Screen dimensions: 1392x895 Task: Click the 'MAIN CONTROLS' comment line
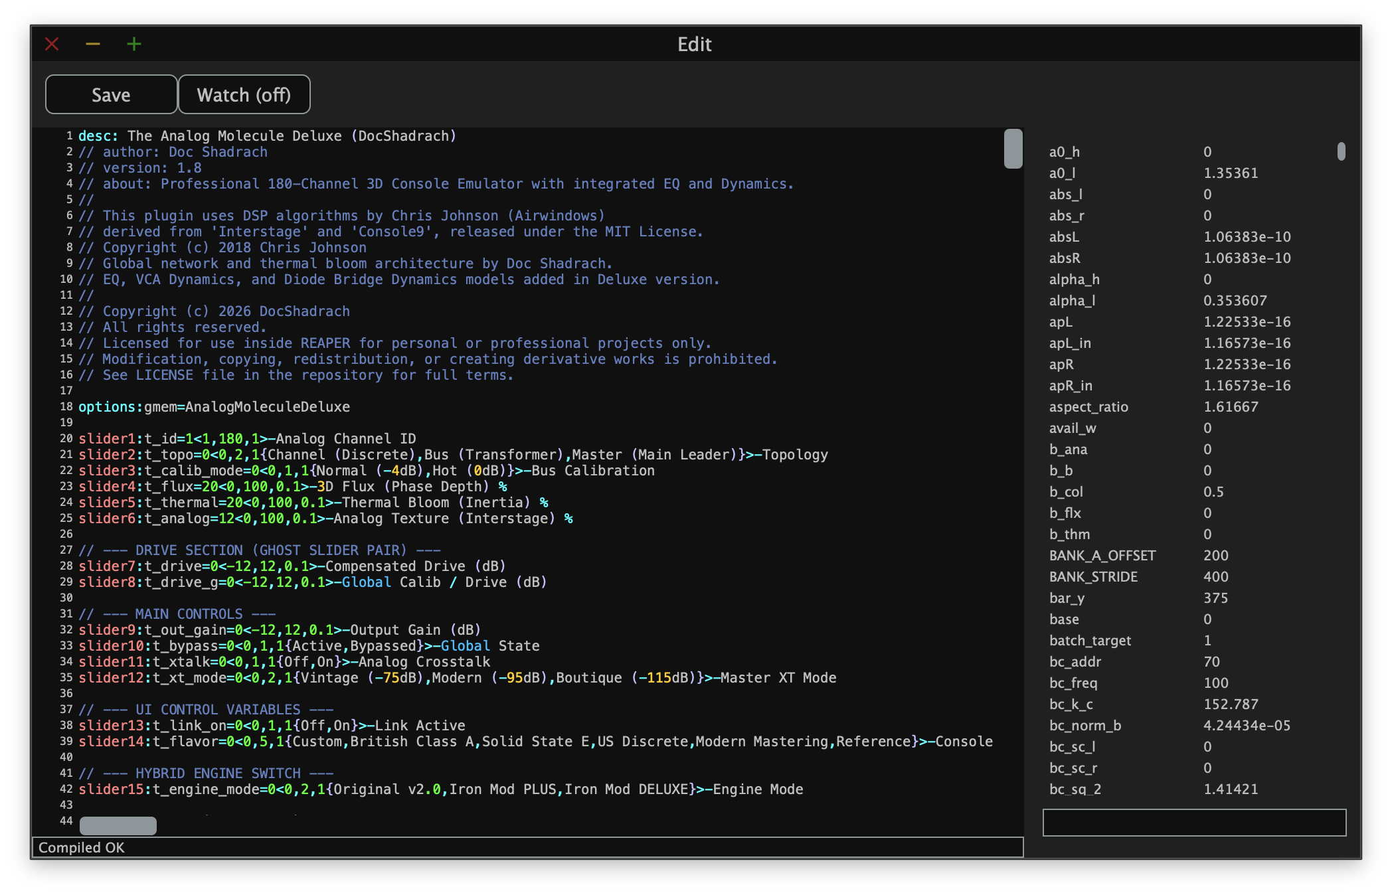click(177, 614)
